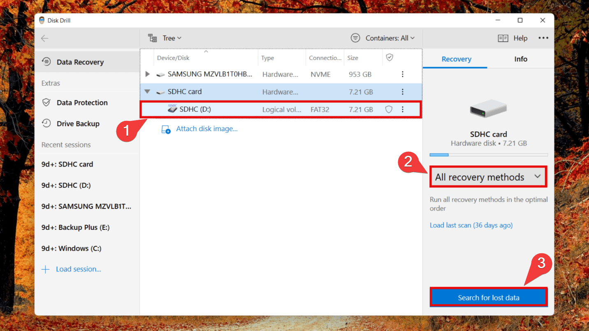The width and height of the screenshot is (589, 331).
Task: Open options menu for SDHC (D:) row
Action: pos(403,110)
